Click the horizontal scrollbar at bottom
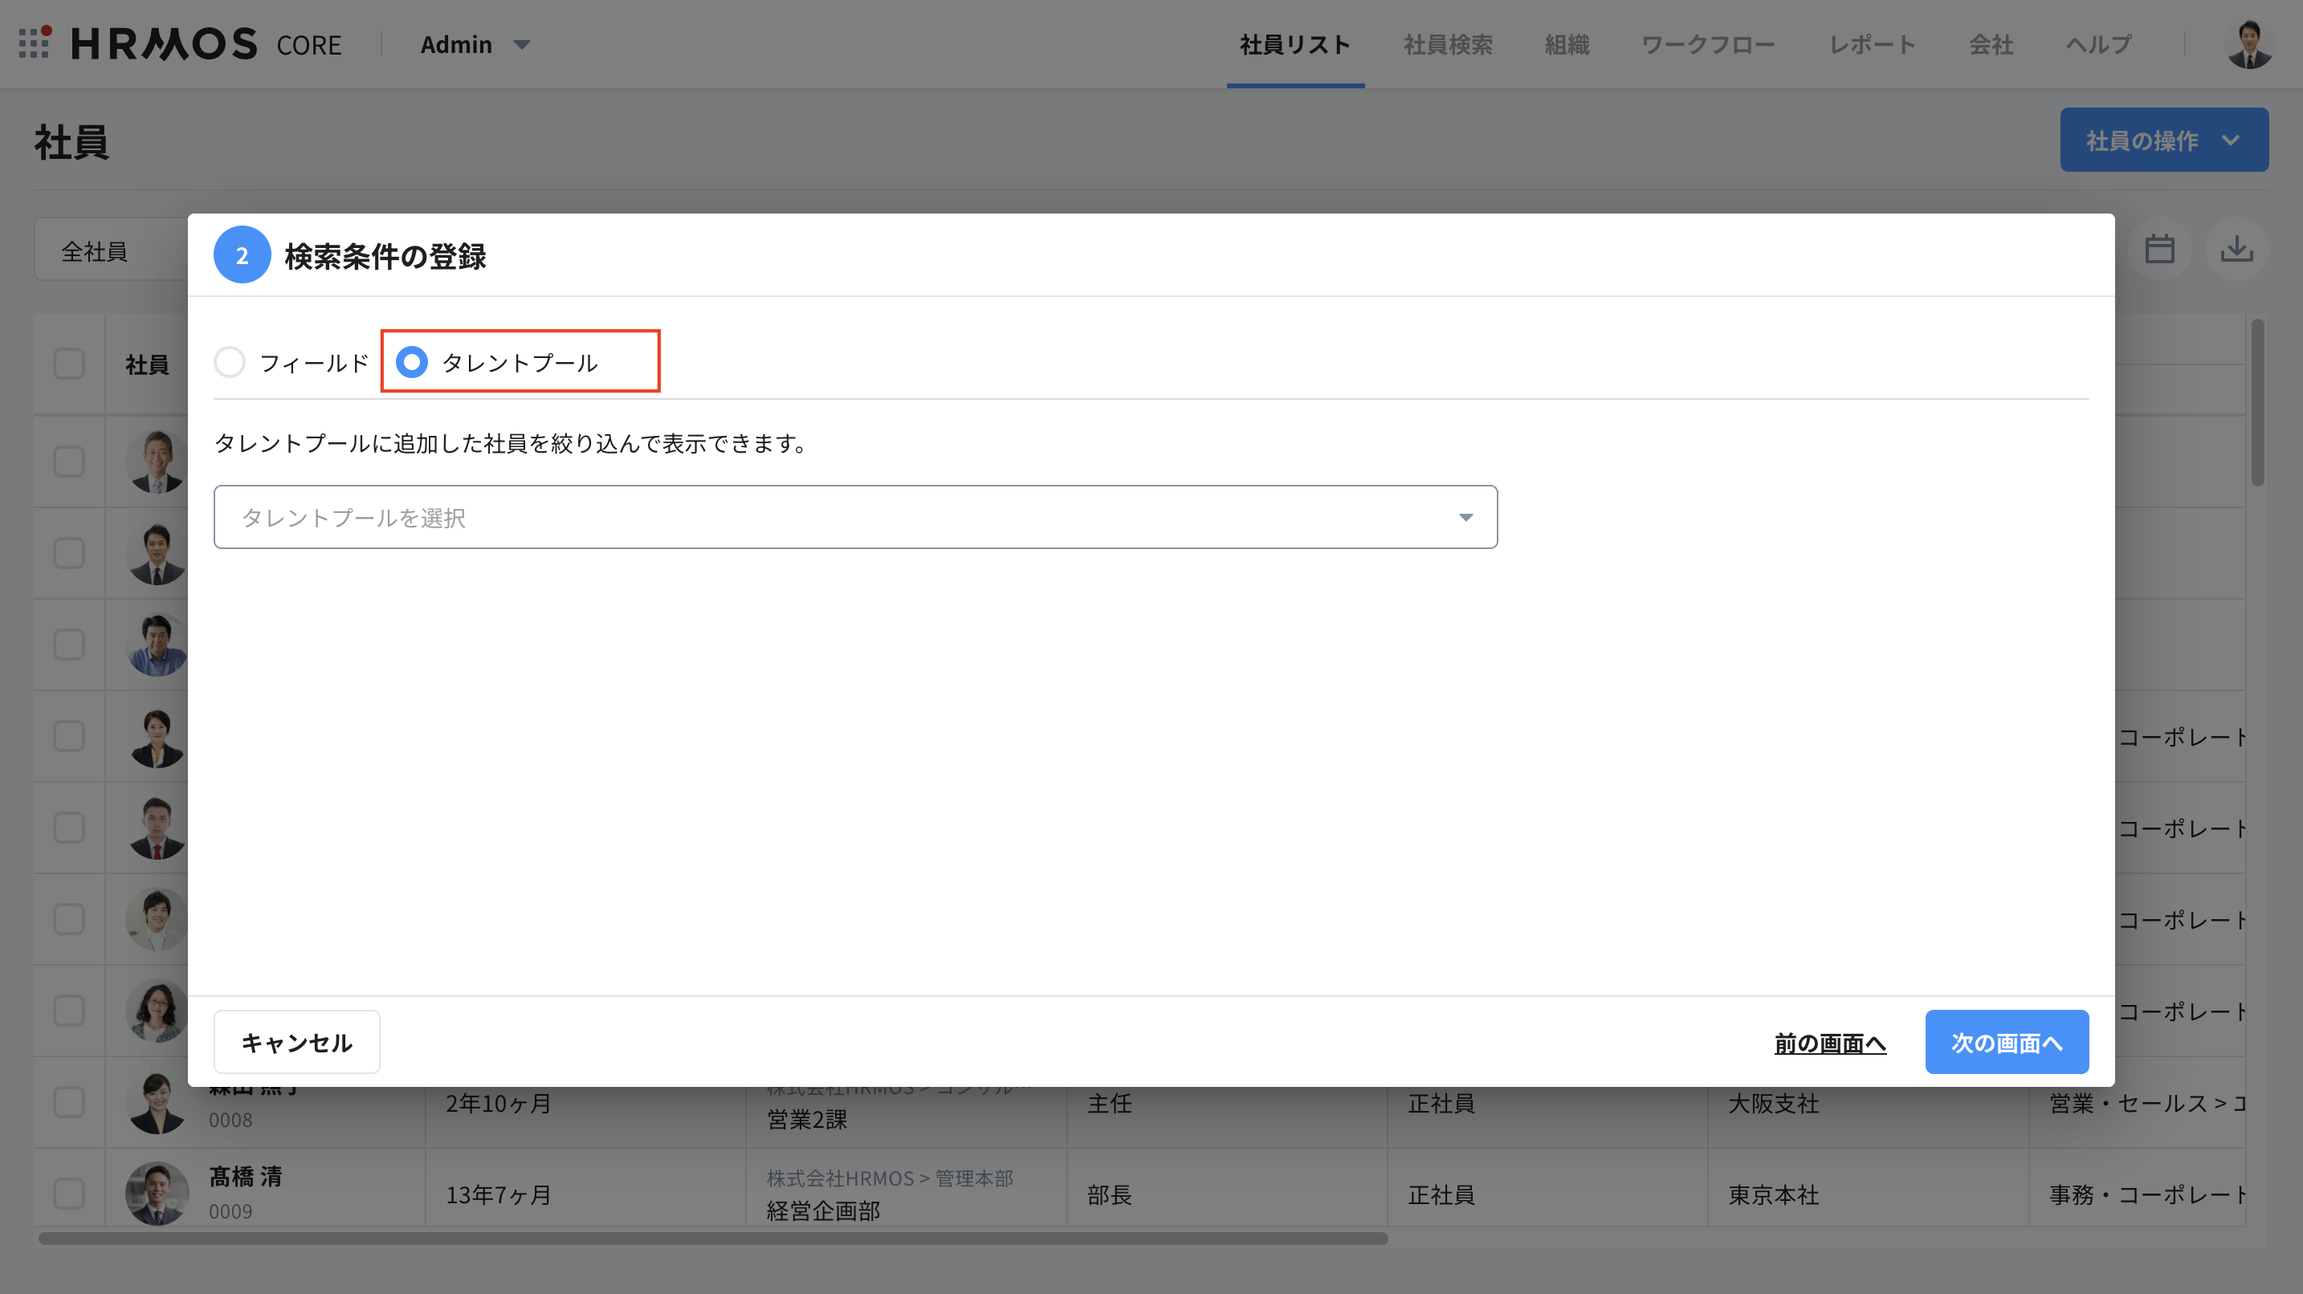 712,1239
